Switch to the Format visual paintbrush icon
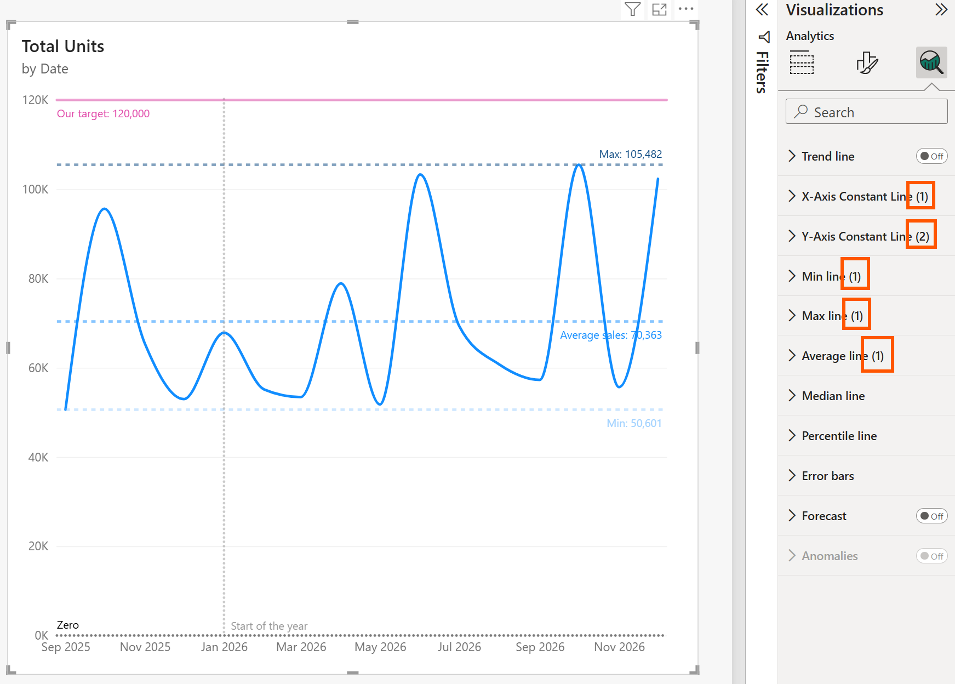Viewport: 955px width, 684px height. (867, 62)
